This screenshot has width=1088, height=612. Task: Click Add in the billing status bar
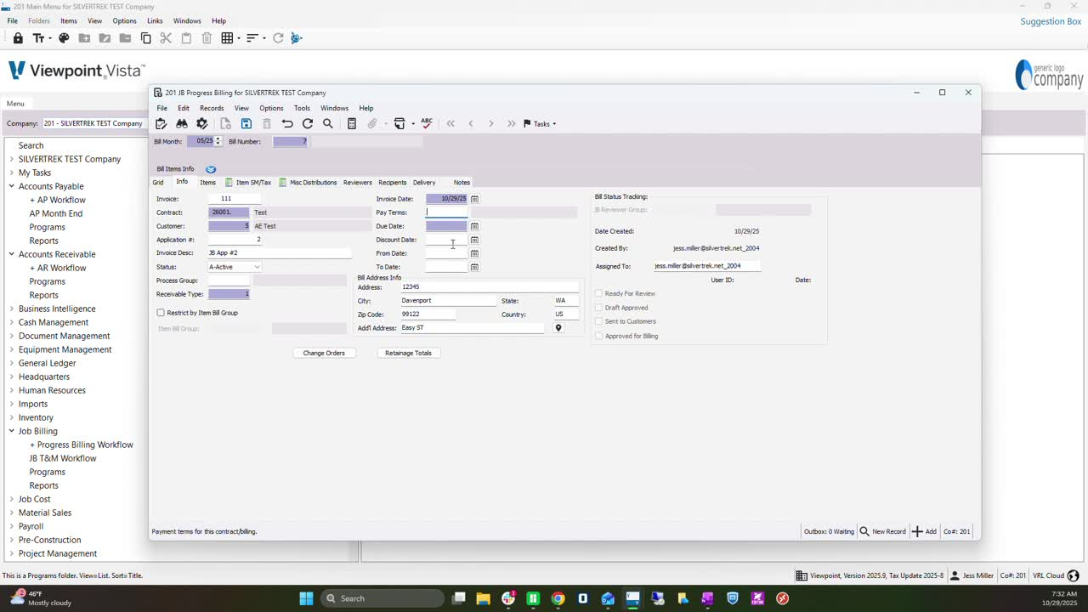click(x=925, y=531)
